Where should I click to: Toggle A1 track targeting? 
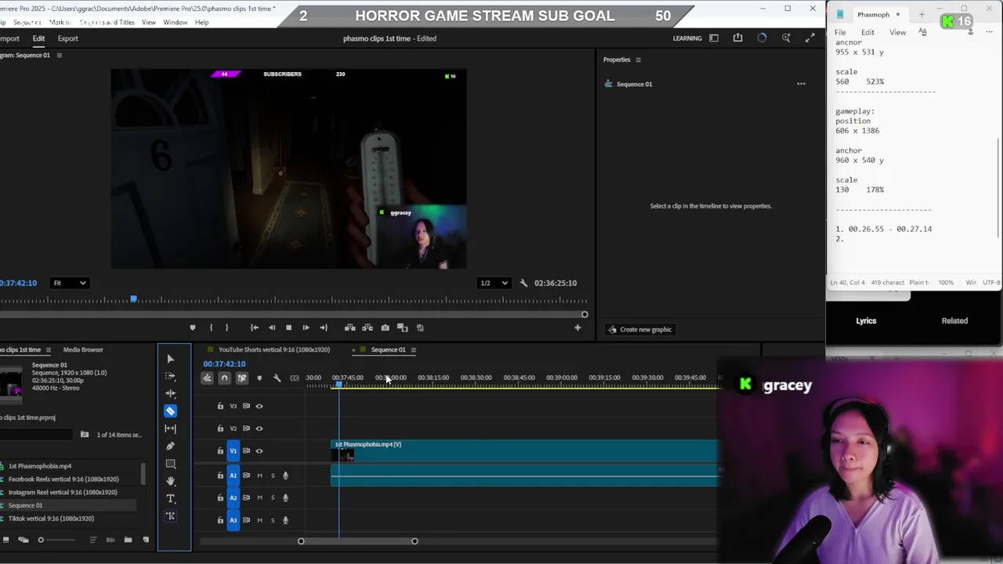233,475
